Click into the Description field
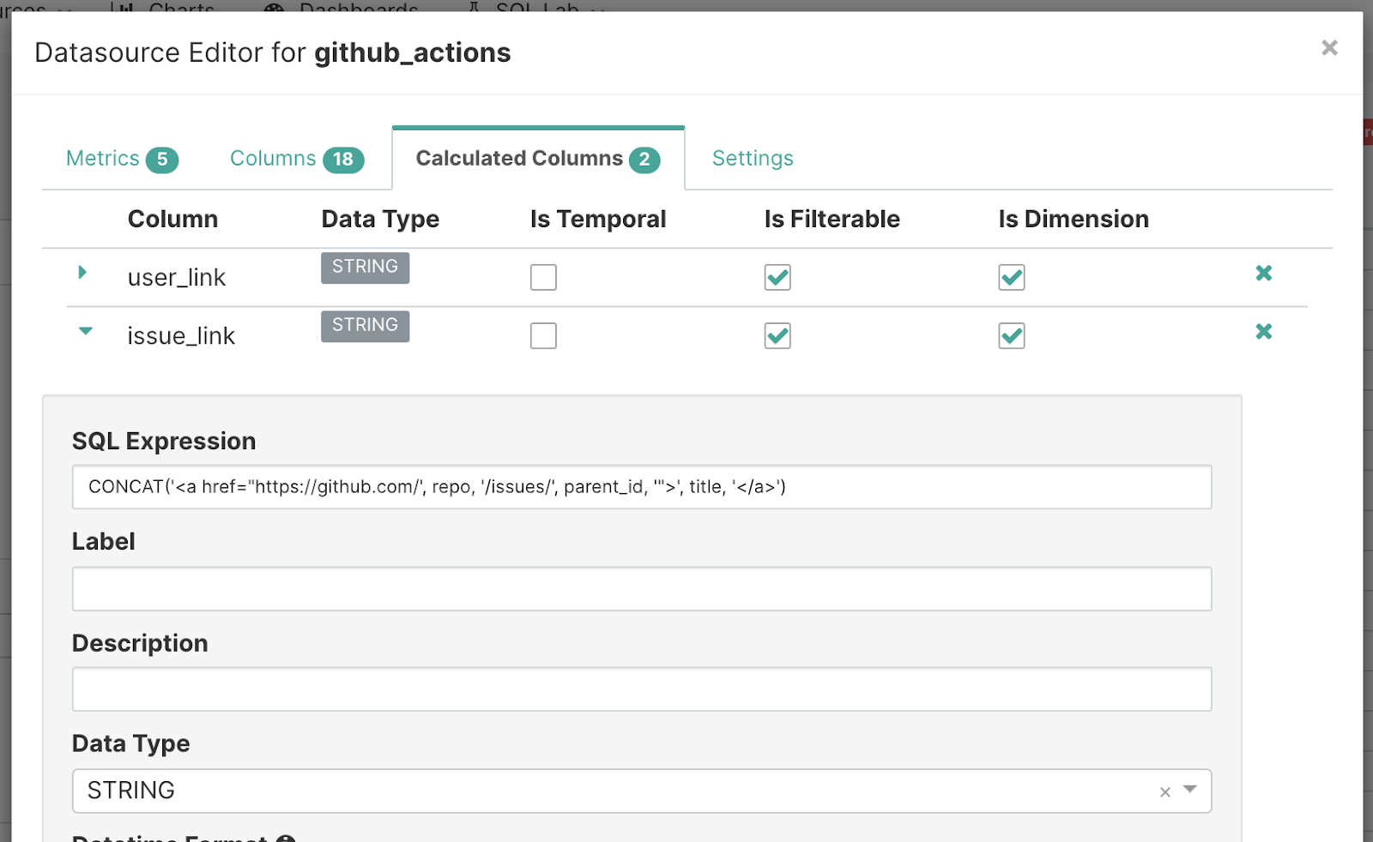Image resolution: width=1373 pixels, height=842 pixels. pos(641,689)
